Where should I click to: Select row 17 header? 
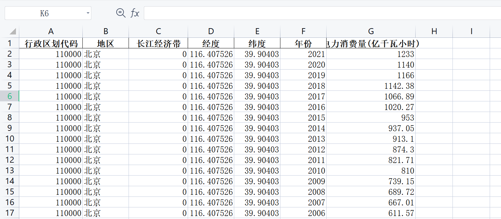click(x=10, y=213)
